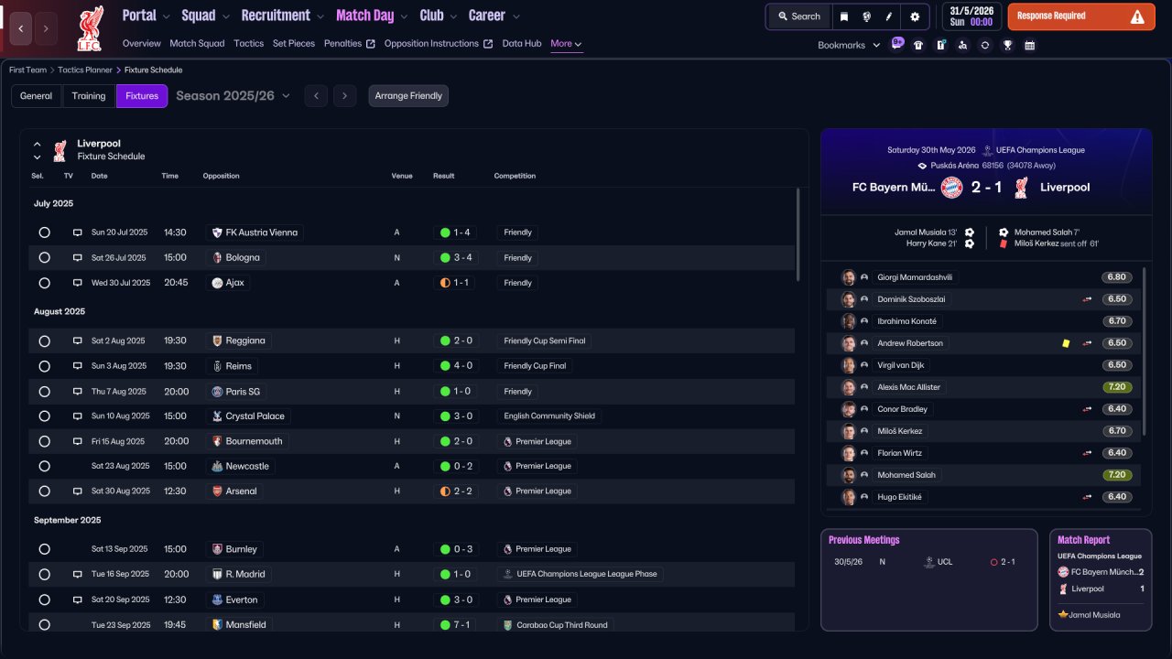Select the Bologna fixture radio button
This screenshot has width=1172, height=659.
(x=44, y=258)
